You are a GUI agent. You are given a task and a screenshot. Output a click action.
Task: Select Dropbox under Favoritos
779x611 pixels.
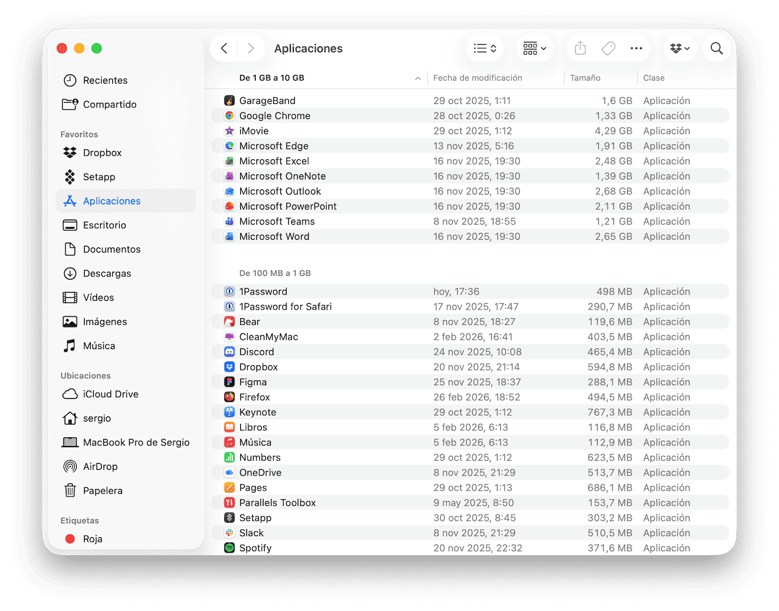[126, 153]
